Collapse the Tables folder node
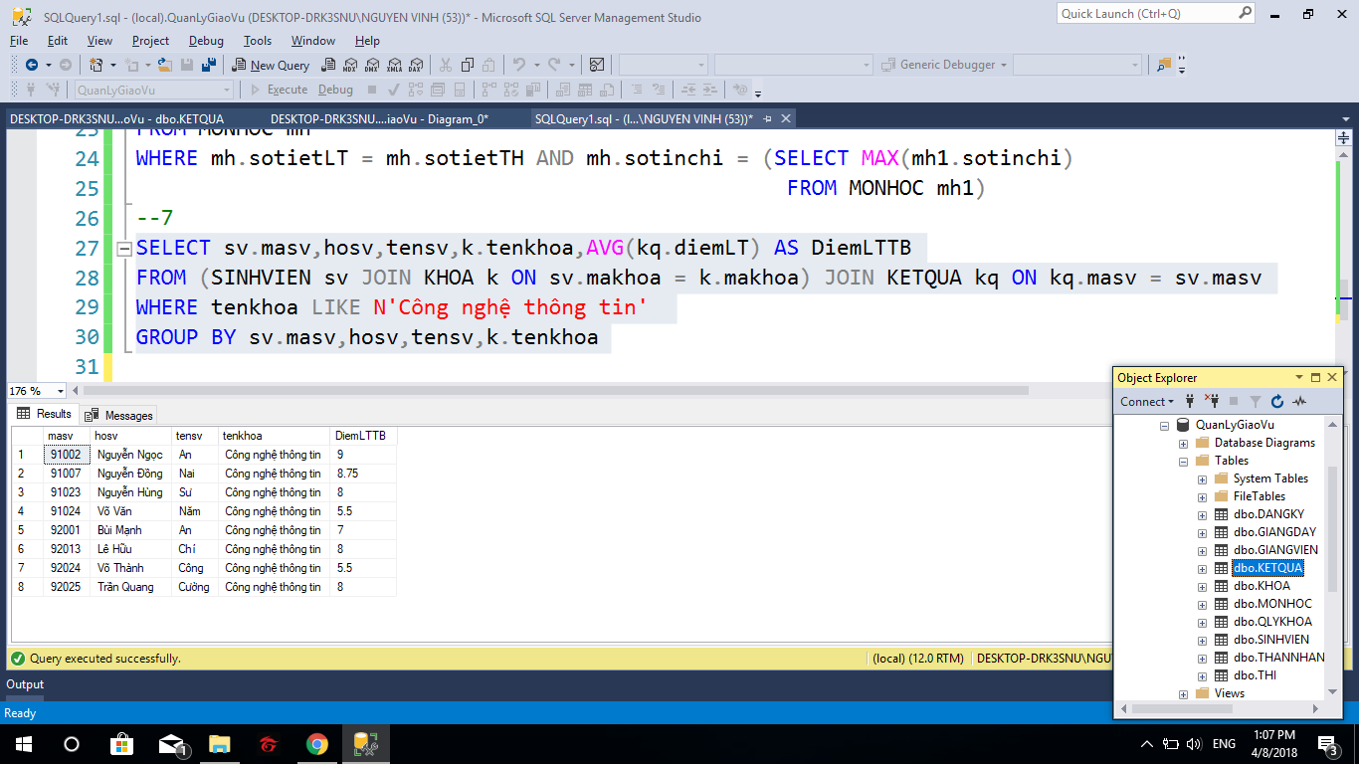Image resolution: width=1359 pixels, height=764 pixels. tap(1183, 461)
